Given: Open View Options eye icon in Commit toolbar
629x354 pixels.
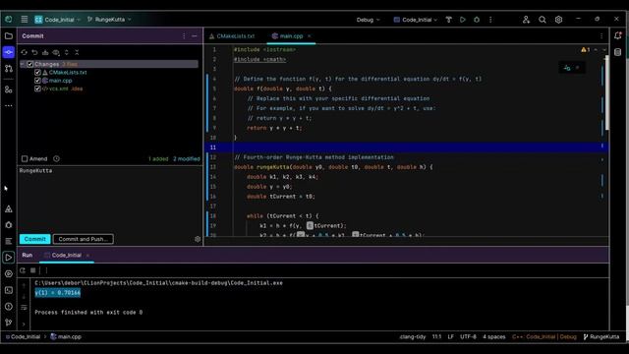Looking at the screenshot, I should click(x=56, y=52).
